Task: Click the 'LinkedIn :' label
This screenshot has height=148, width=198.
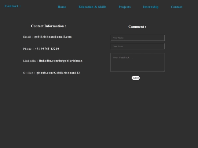Action: tap(30, 61)
